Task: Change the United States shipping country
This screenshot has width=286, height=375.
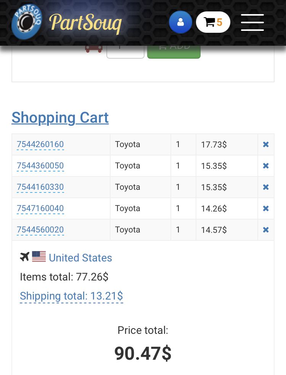Action: coord(80,258)
